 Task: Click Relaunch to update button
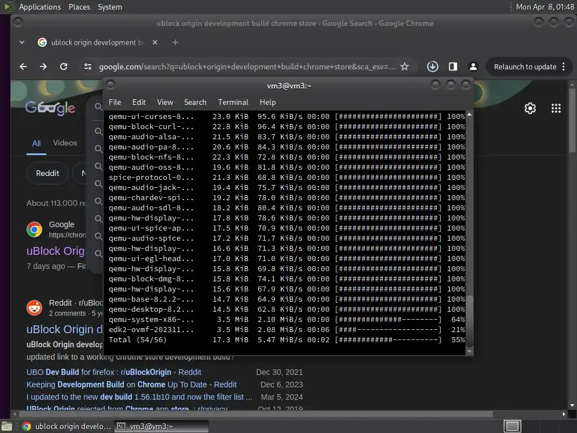(525, 67)
